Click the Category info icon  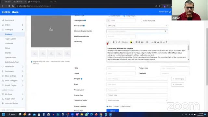click(82, 79)
